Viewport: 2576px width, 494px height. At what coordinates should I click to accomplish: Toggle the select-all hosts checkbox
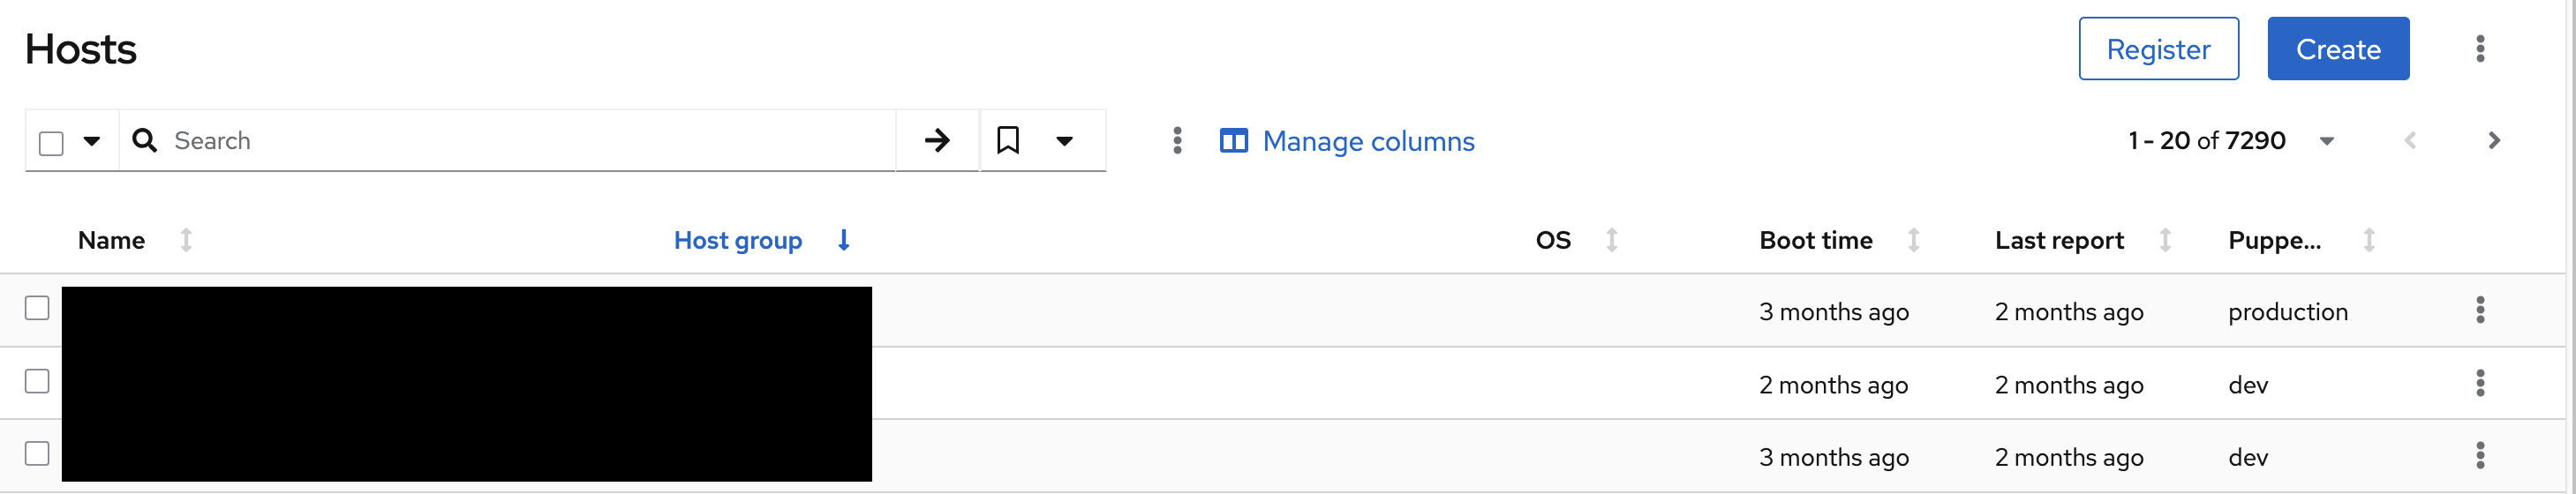51,143
